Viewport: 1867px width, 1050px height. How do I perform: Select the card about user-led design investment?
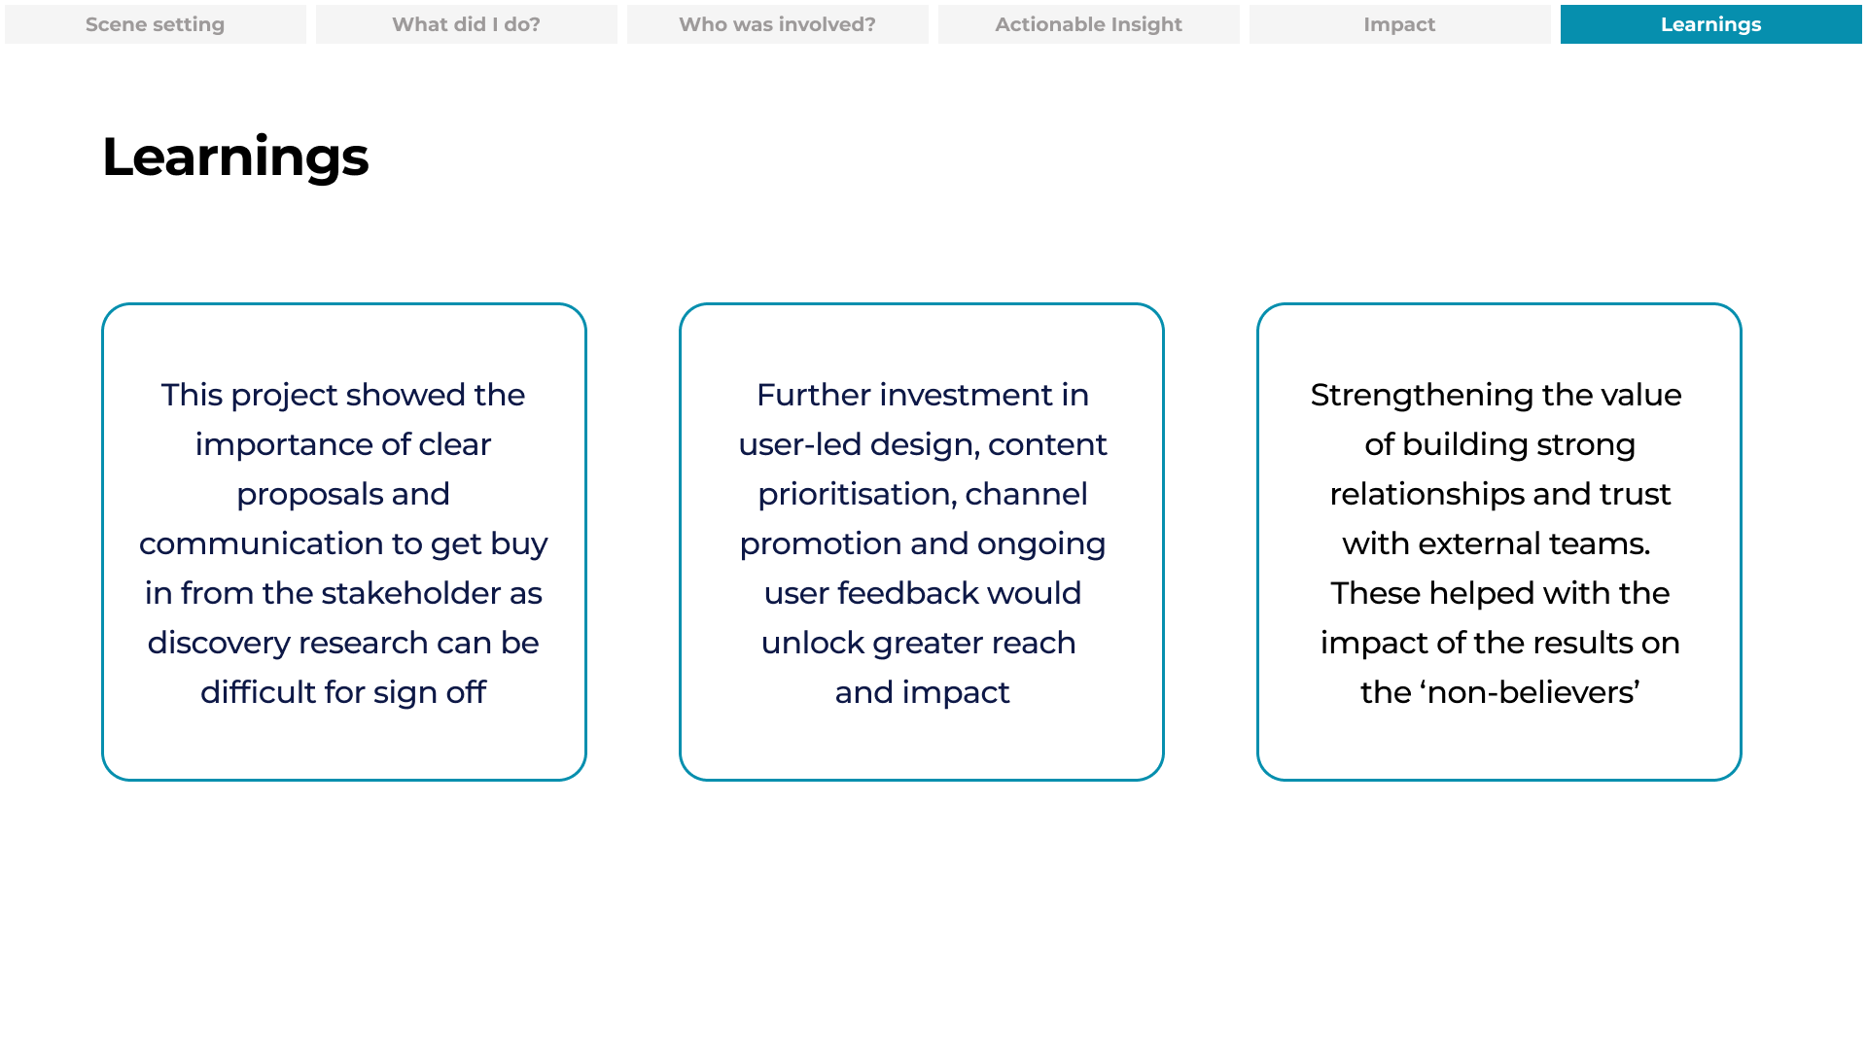click(922, 542)
